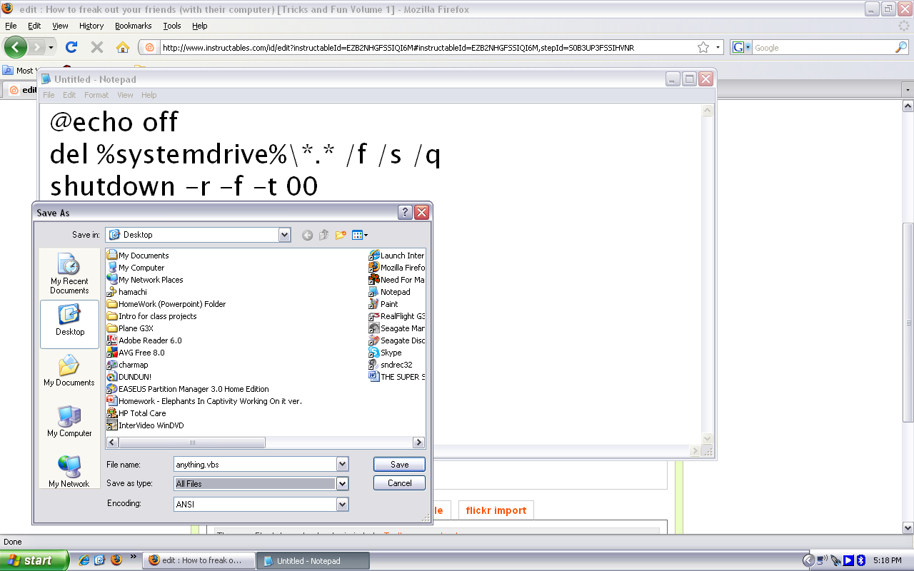914x571 pixels.
Task: Click the file list horizontal scrollbar thumb
Action: pyautogui.click(x=191, y=443)
